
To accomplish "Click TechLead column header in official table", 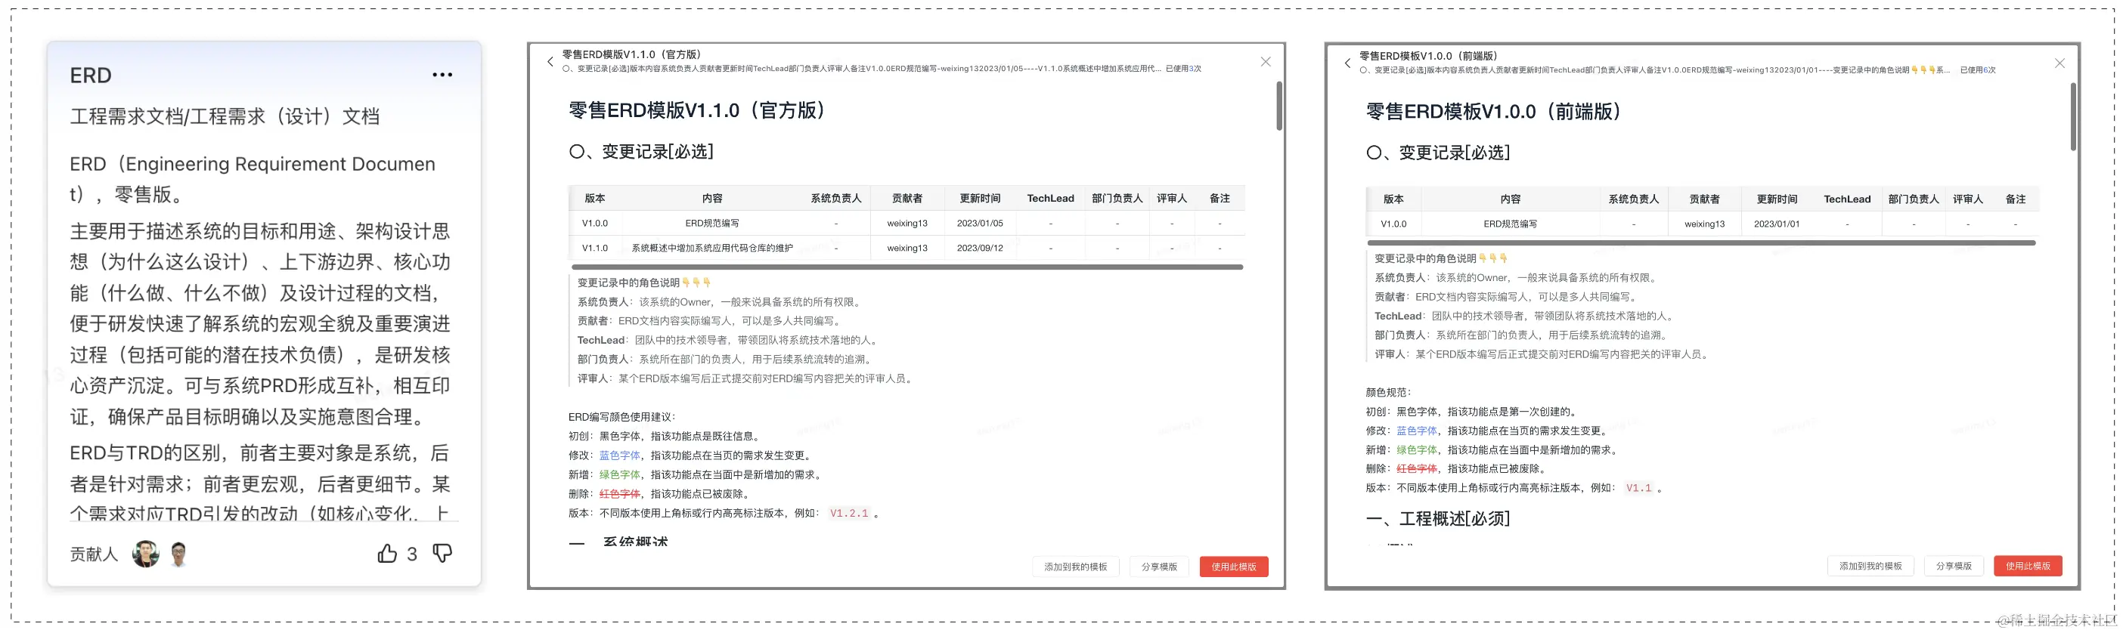I will [1050, 199].
